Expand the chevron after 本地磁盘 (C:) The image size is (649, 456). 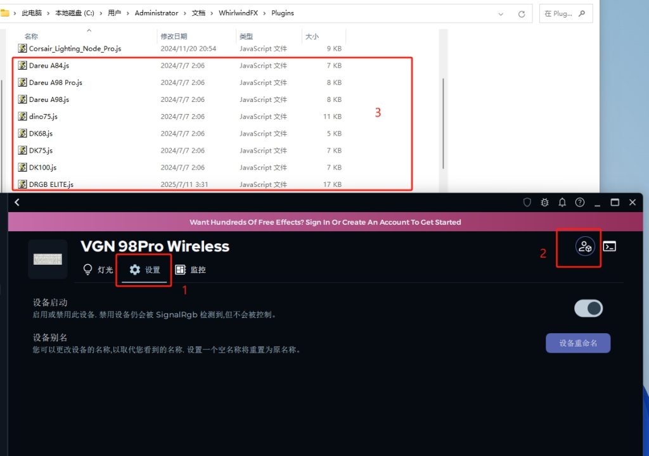point(101,13)
